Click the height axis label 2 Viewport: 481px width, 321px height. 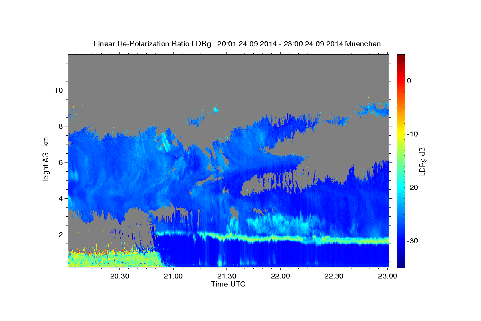[x=61, y=235]
